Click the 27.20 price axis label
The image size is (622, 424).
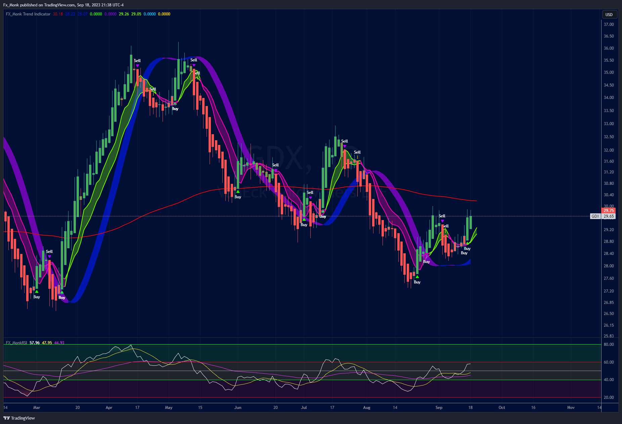pos(609,291)
